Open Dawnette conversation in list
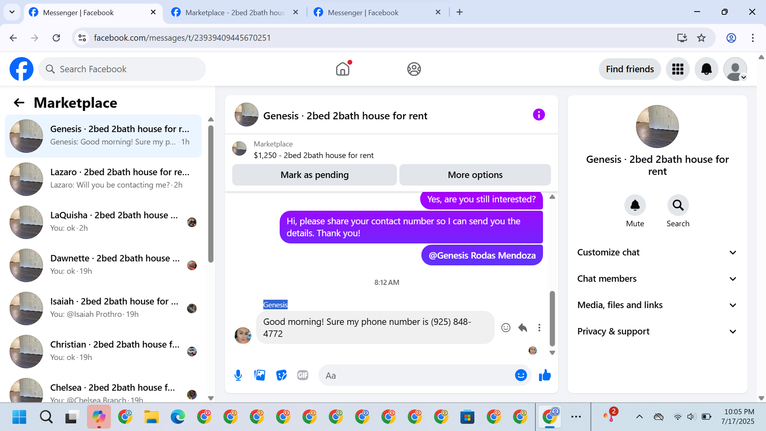 point(103,265)
